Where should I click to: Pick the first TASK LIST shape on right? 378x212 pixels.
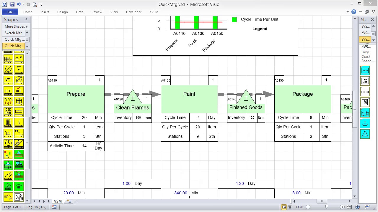pos(365,81)
